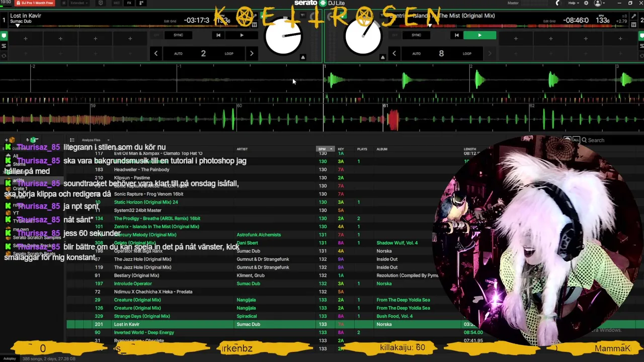The width and height of the screenshot is (644, 362).
Task: Show cue points tab on right deck
Action: 641,36
